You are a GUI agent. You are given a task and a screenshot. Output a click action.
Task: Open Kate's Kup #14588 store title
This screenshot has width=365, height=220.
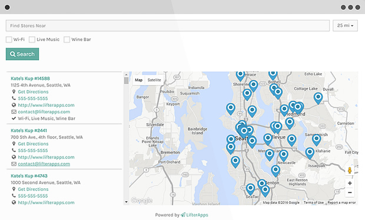coord(30,79)
